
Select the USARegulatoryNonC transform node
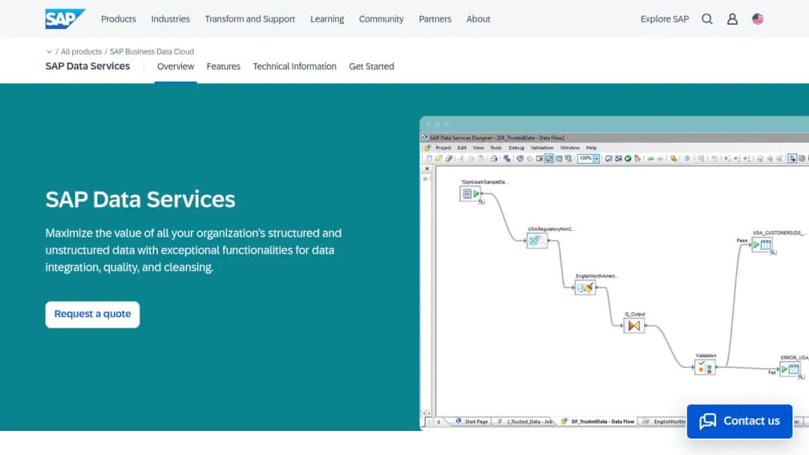point(537,241)
